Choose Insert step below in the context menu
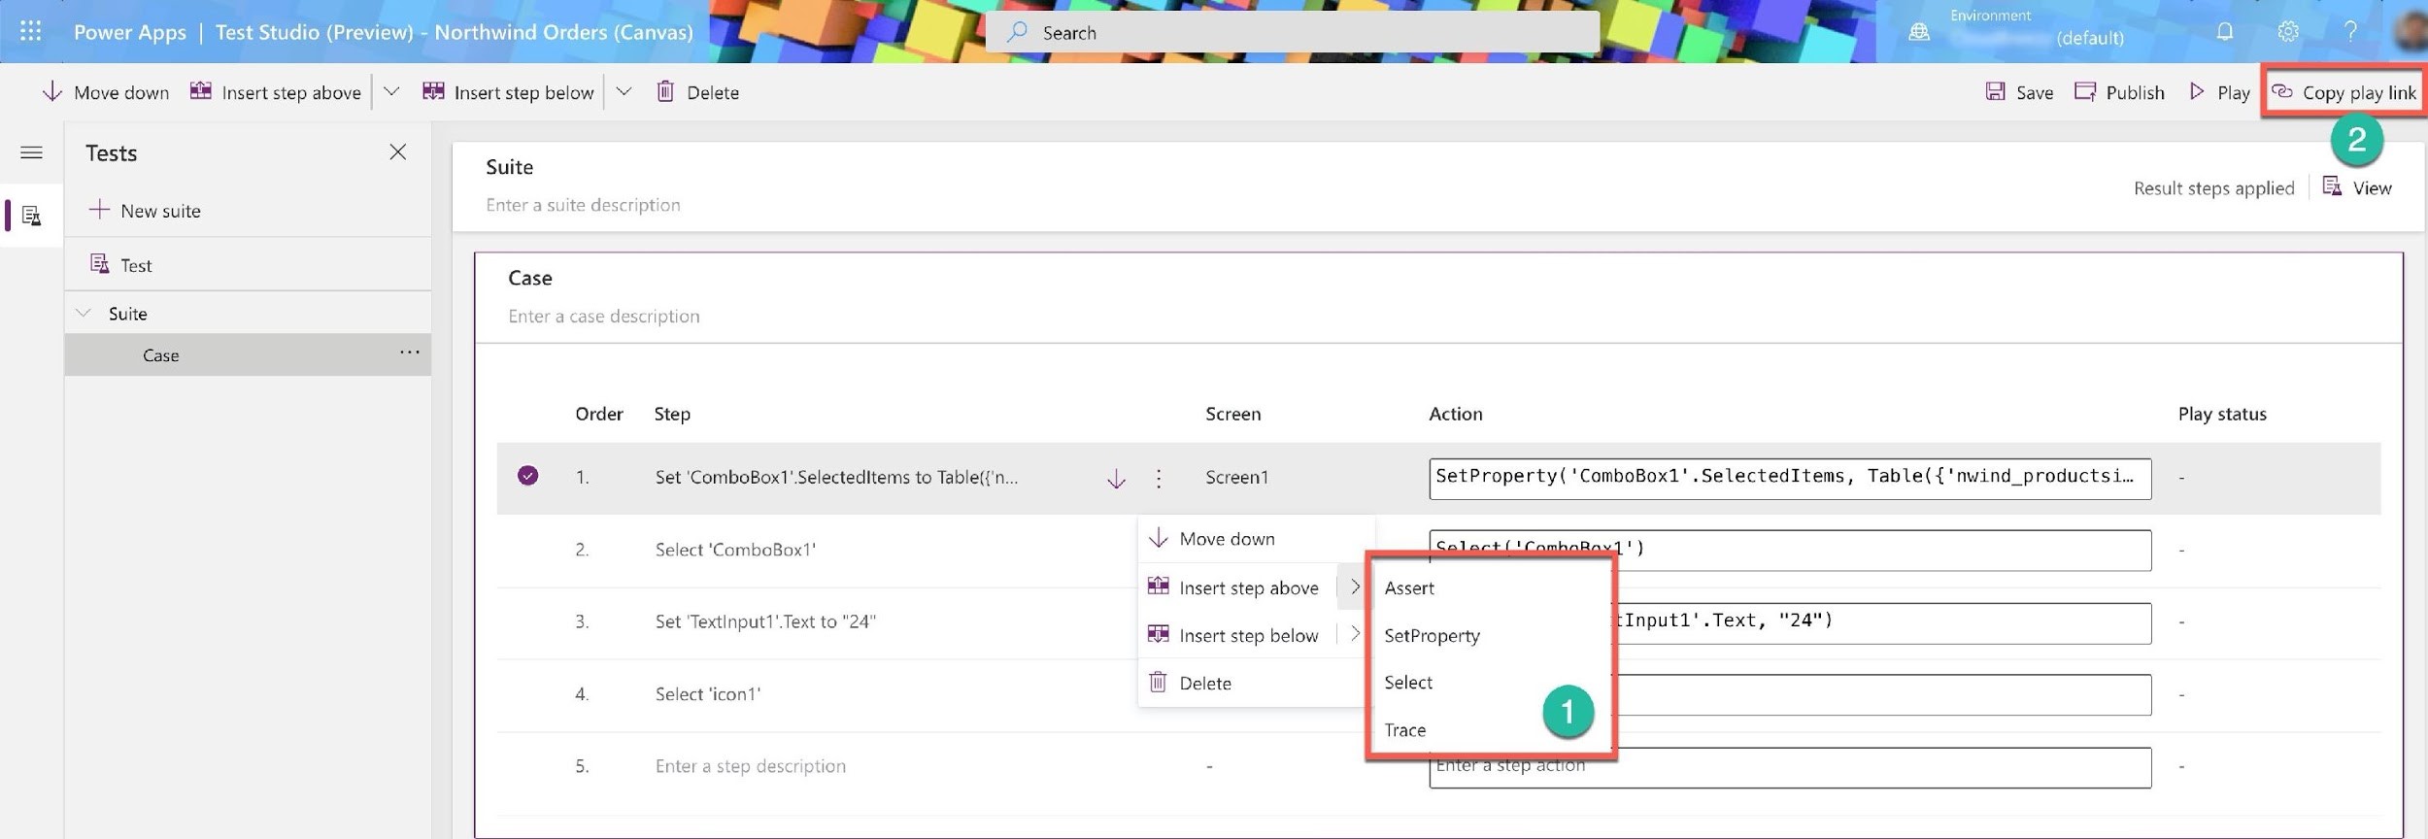Screen dimensions: 2428x839 click(1237, 634)
